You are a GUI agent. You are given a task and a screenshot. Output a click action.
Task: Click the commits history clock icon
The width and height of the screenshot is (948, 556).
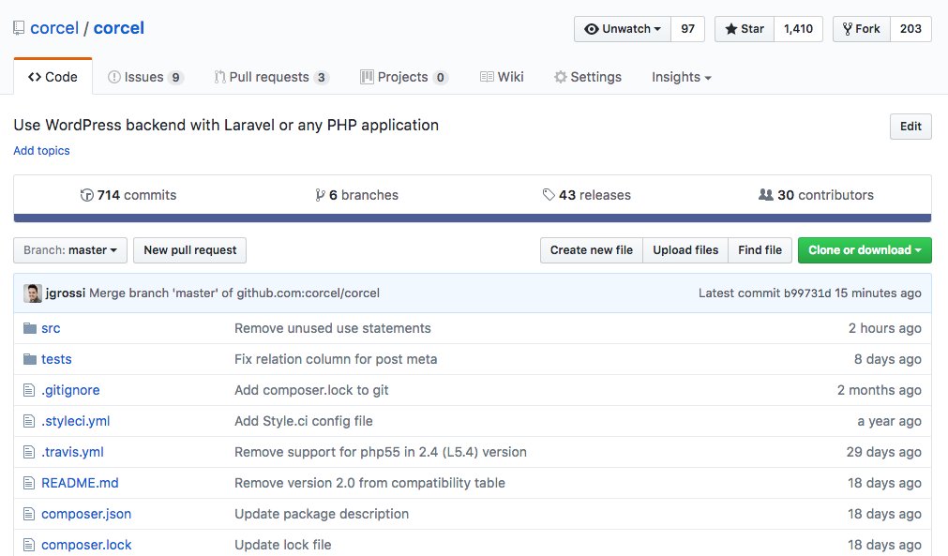click(x=87, y=195)
